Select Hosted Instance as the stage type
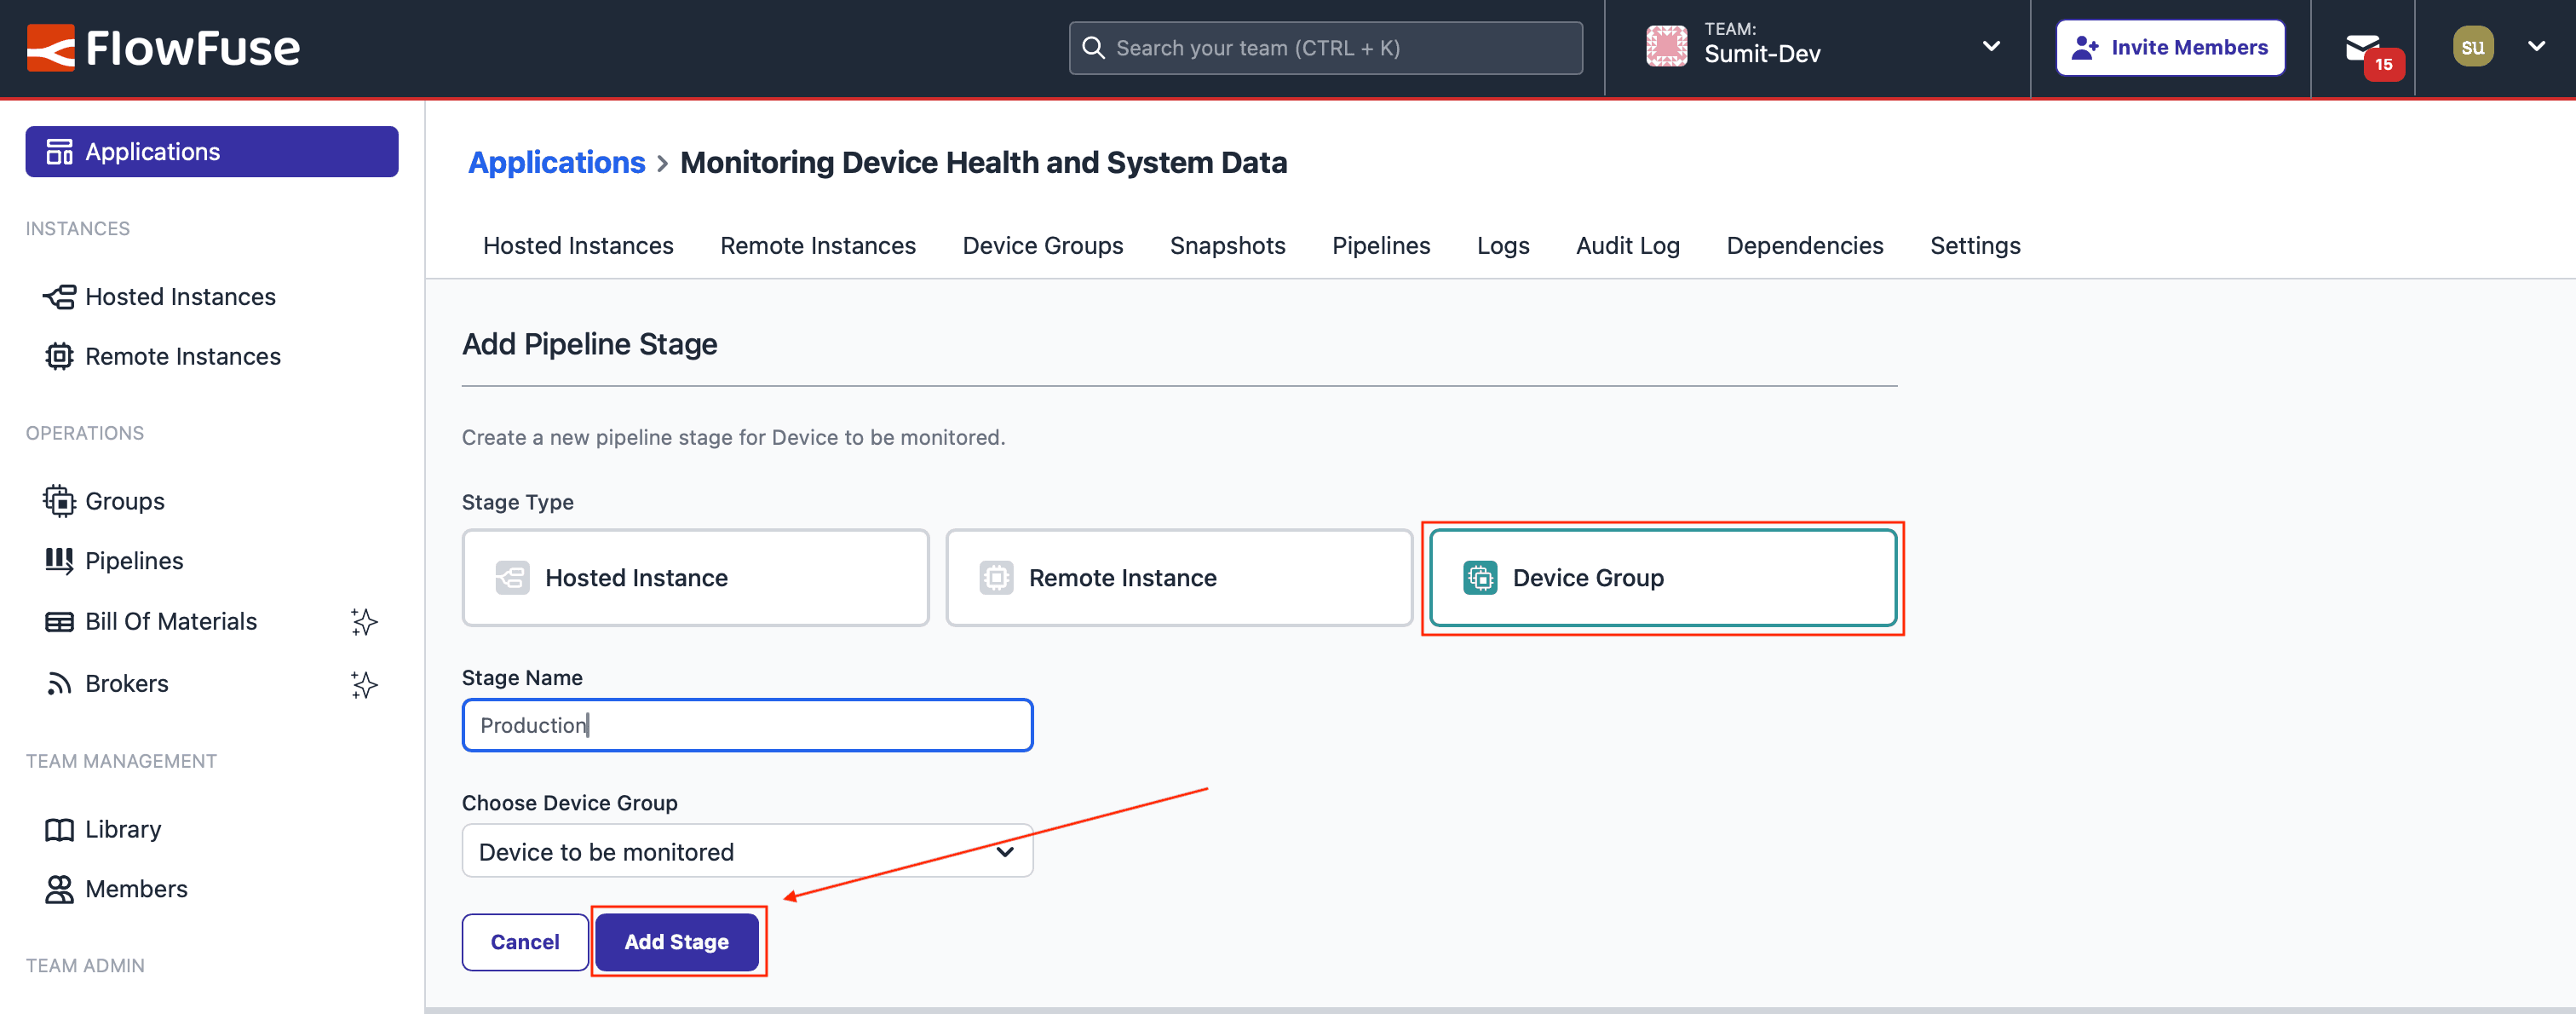Viewport: 2576px width, 1014px height. click(x=695, y=577)
